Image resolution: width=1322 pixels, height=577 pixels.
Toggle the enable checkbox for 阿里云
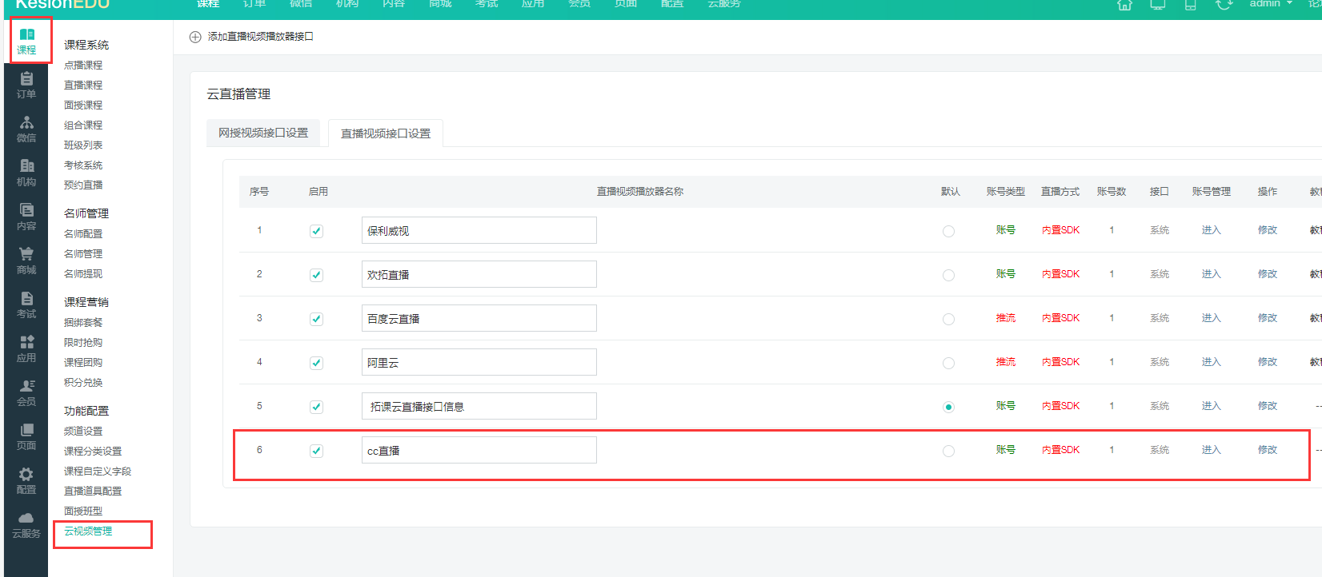pyautogui.click(x=316, y=363)
